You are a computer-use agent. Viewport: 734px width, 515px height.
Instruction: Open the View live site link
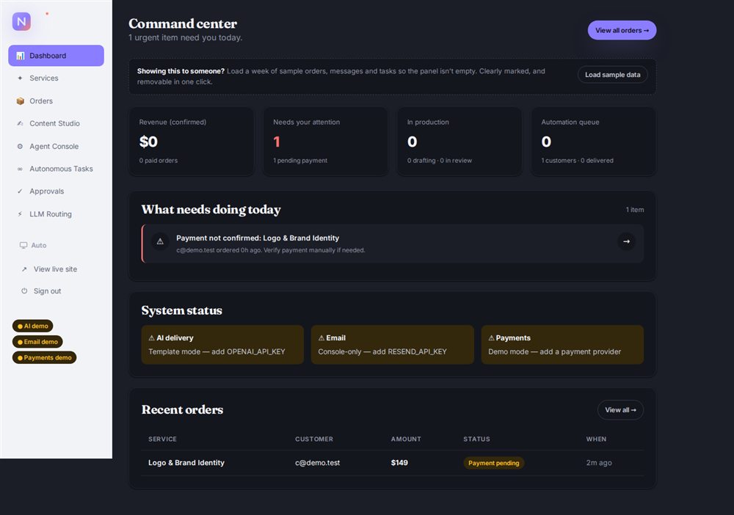coord(55,269)
